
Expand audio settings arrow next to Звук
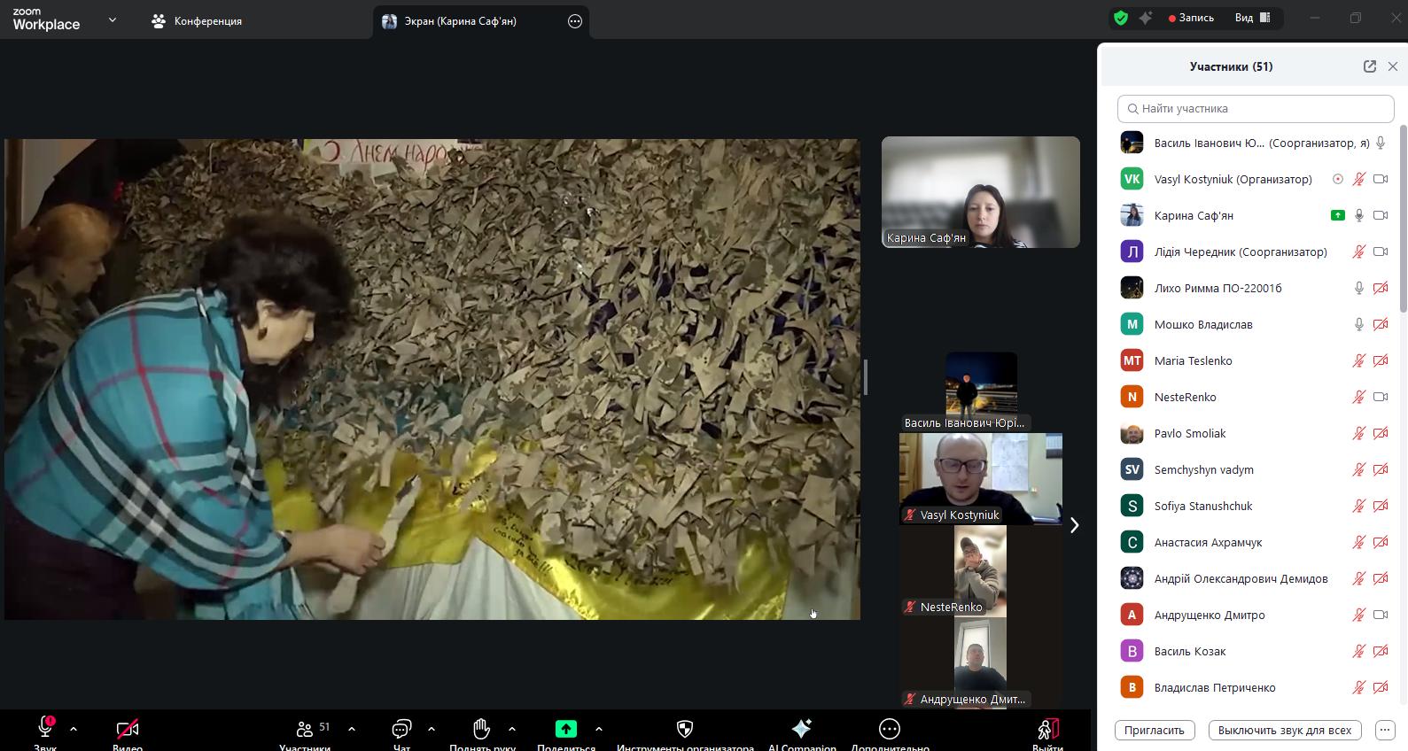pos(74,729)
